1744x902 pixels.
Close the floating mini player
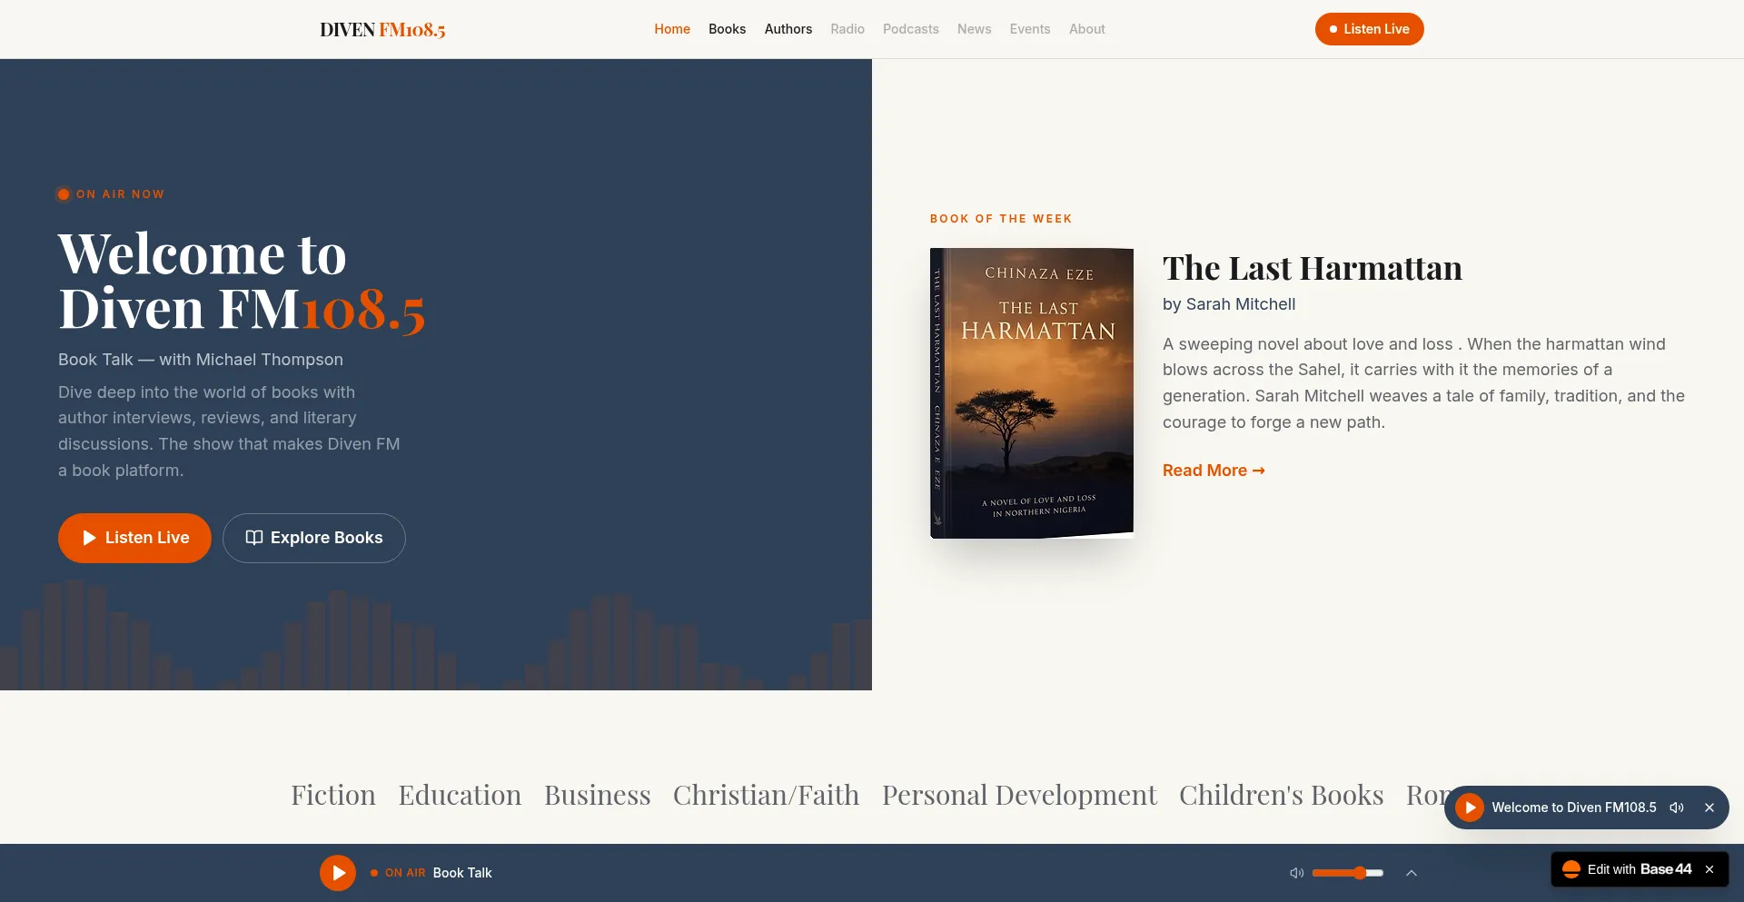point(1709,808)
